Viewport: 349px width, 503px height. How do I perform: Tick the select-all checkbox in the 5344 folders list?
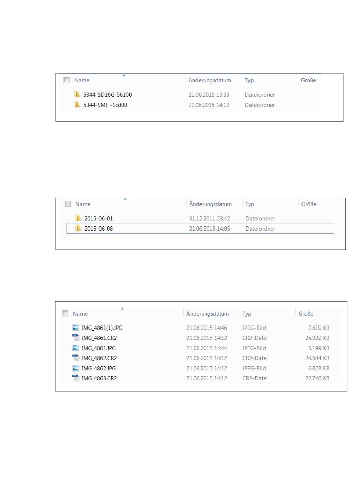pos(66,80)
